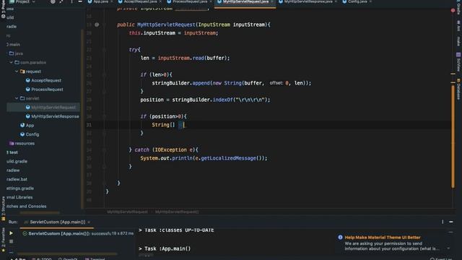Open the AcceptRequest class file icon
The height and width of the screenshot is (260, 462).
pyautogui.click(x=27, y=80)
